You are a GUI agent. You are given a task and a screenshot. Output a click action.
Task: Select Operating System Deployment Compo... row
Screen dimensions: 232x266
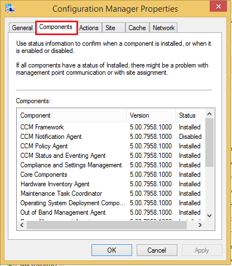coord(111,203)
